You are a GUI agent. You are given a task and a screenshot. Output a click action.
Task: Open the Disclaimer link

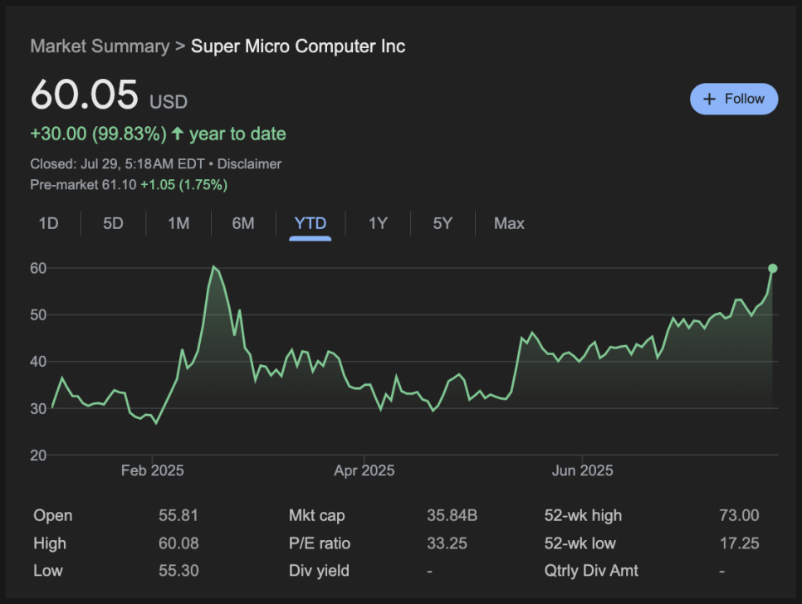(249, 164)
